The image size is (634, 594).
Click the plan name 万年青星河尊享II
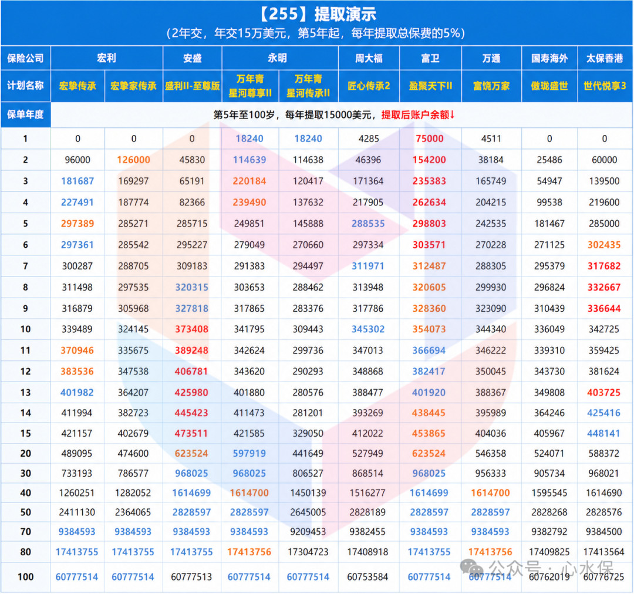click(x=250, y=86)
